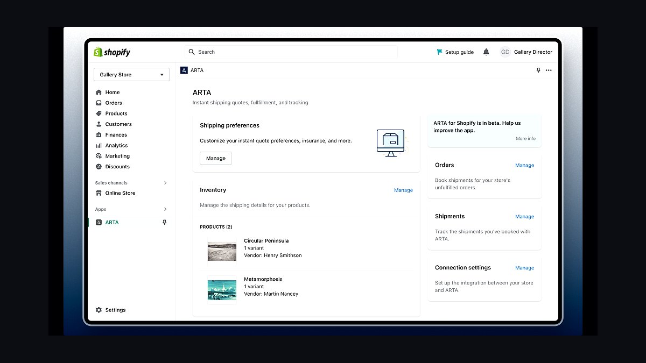Click the ARTA logo in app header

(x=184, y=70)
